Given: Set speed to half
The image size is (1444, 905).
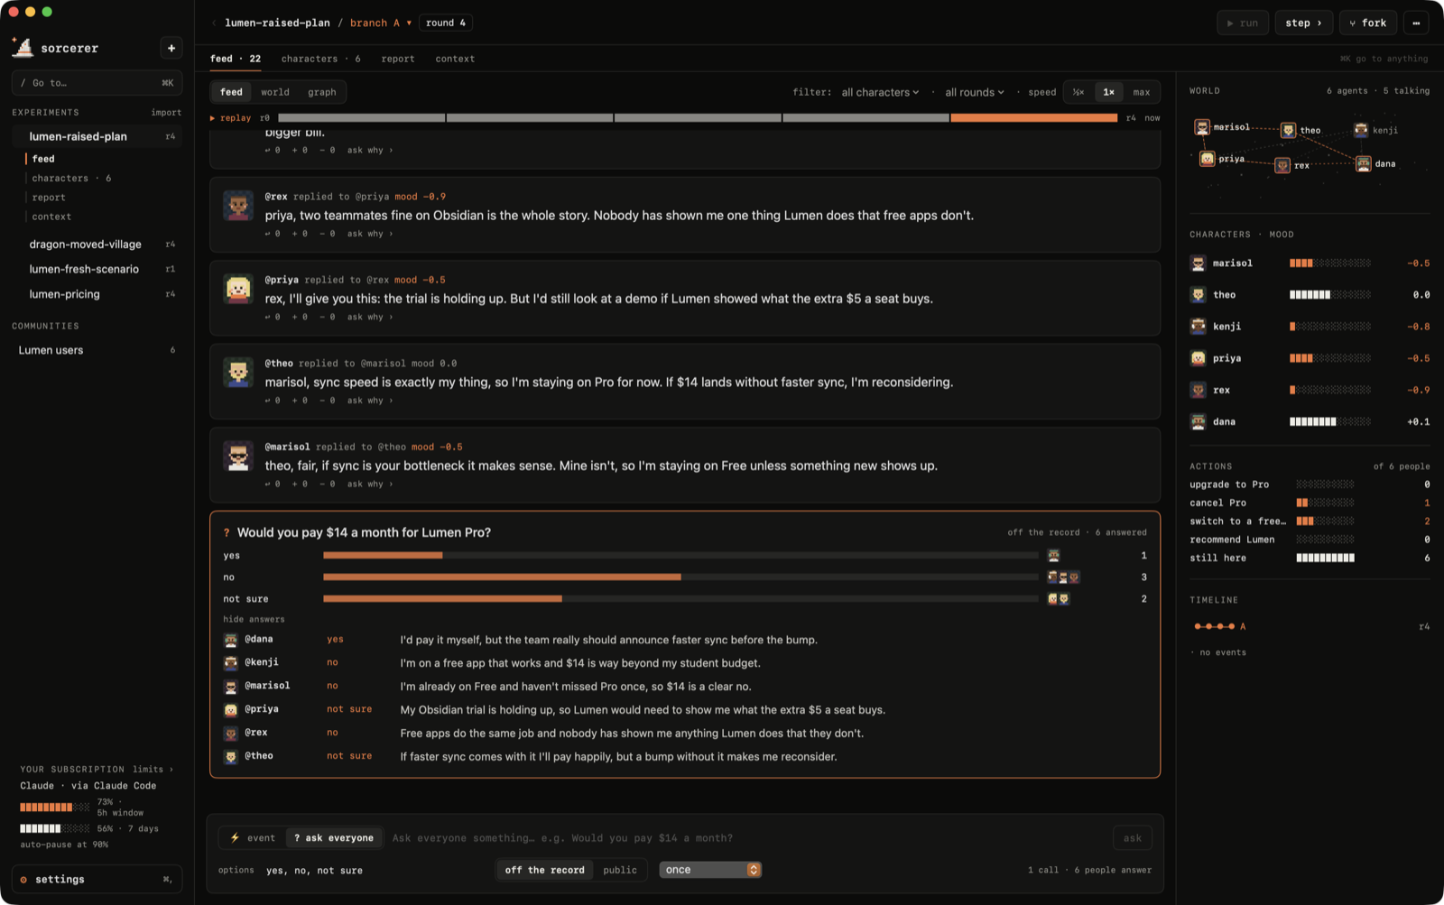Looking at the screenshot, I should point(1078,92).
